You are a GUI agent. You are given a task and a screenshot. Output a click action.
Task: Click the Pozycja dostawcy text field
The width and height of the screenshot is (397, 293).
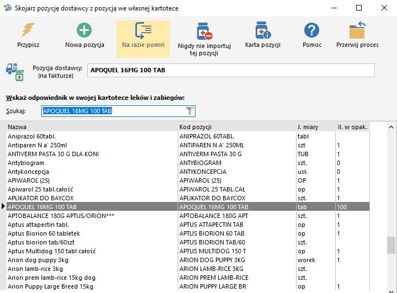click(x=231, y=70)
